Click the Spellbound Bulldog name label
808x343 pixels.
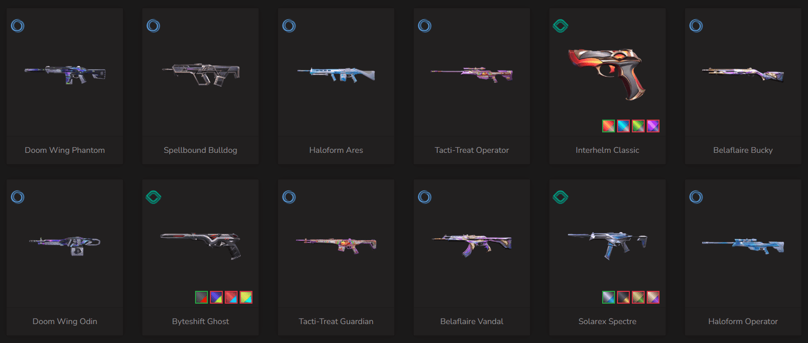pyautogui.click(x=200, y=150)
